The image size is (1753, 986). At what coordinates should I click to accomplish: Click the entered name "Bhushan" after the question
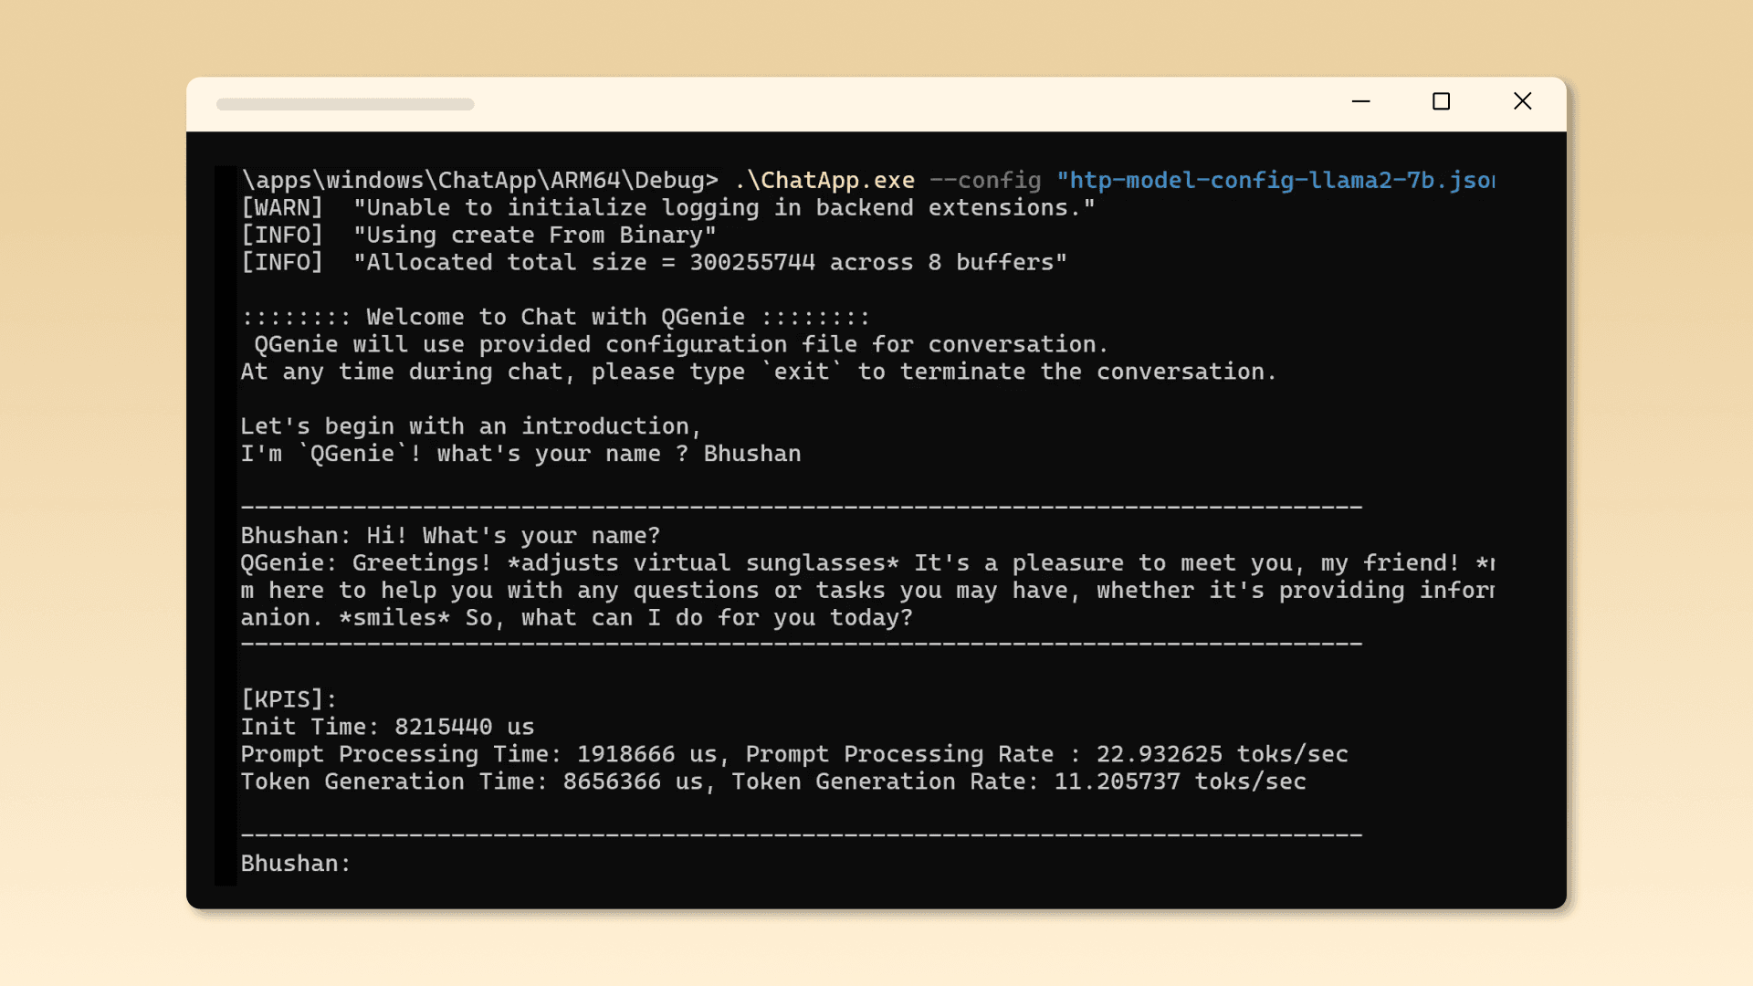(751, 454)
